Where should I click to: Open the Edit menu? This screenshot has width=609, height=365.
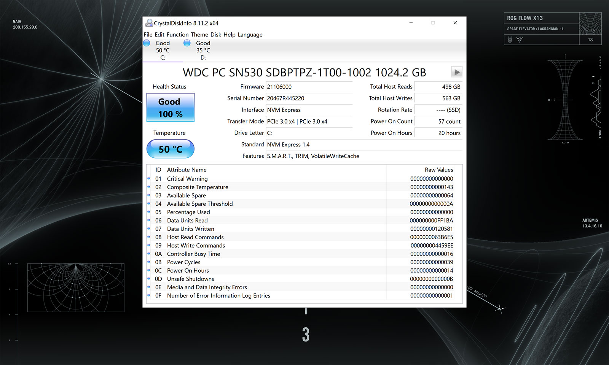click(159, 35)
